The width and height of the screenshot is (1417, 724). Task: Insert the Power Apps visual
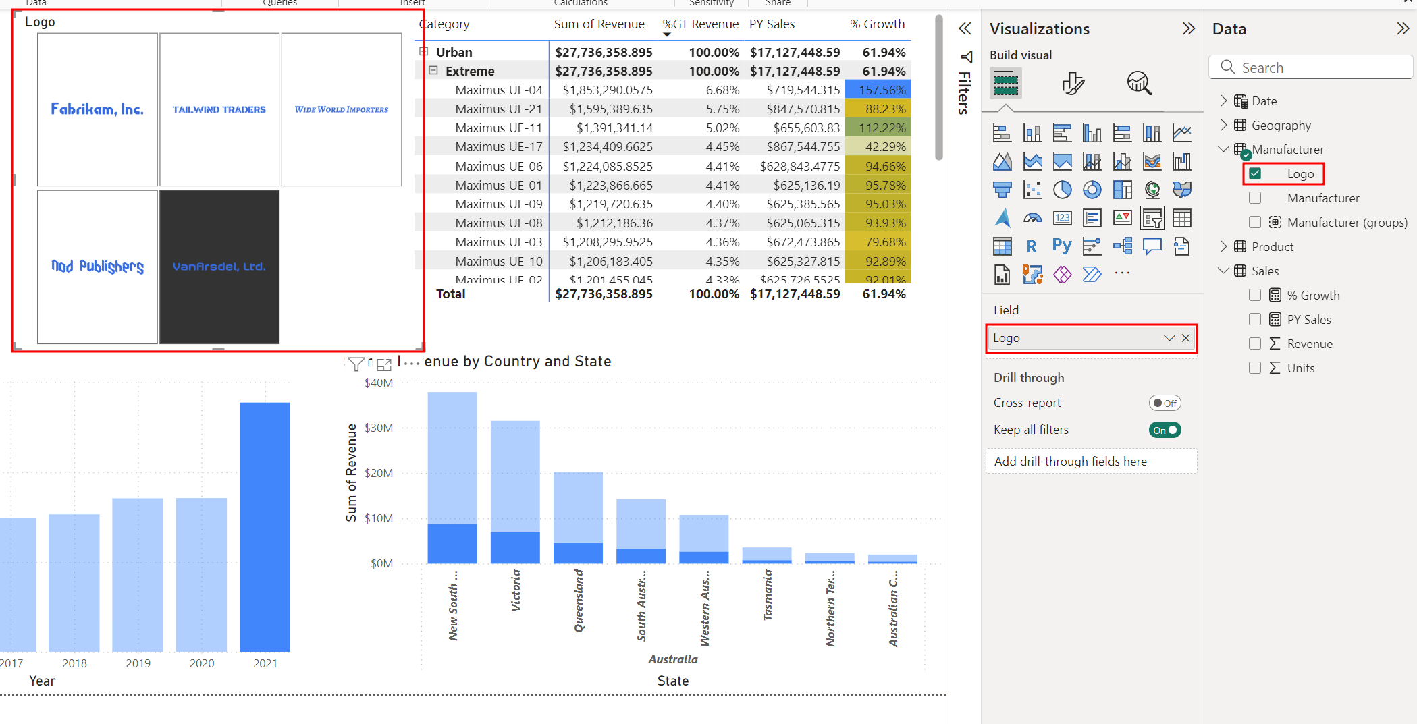(x=1063, y=275)
